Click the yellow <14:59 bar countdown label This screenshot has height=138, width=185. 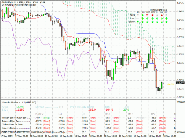click(170, 84)
